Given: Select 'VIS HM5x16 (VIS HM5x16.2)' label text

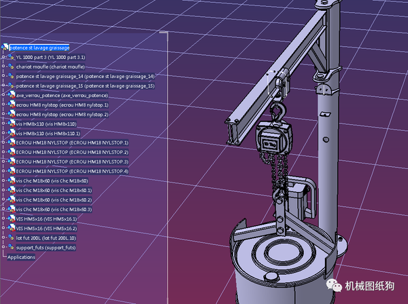Looking at the screenshot, I should tap(46, 229).
